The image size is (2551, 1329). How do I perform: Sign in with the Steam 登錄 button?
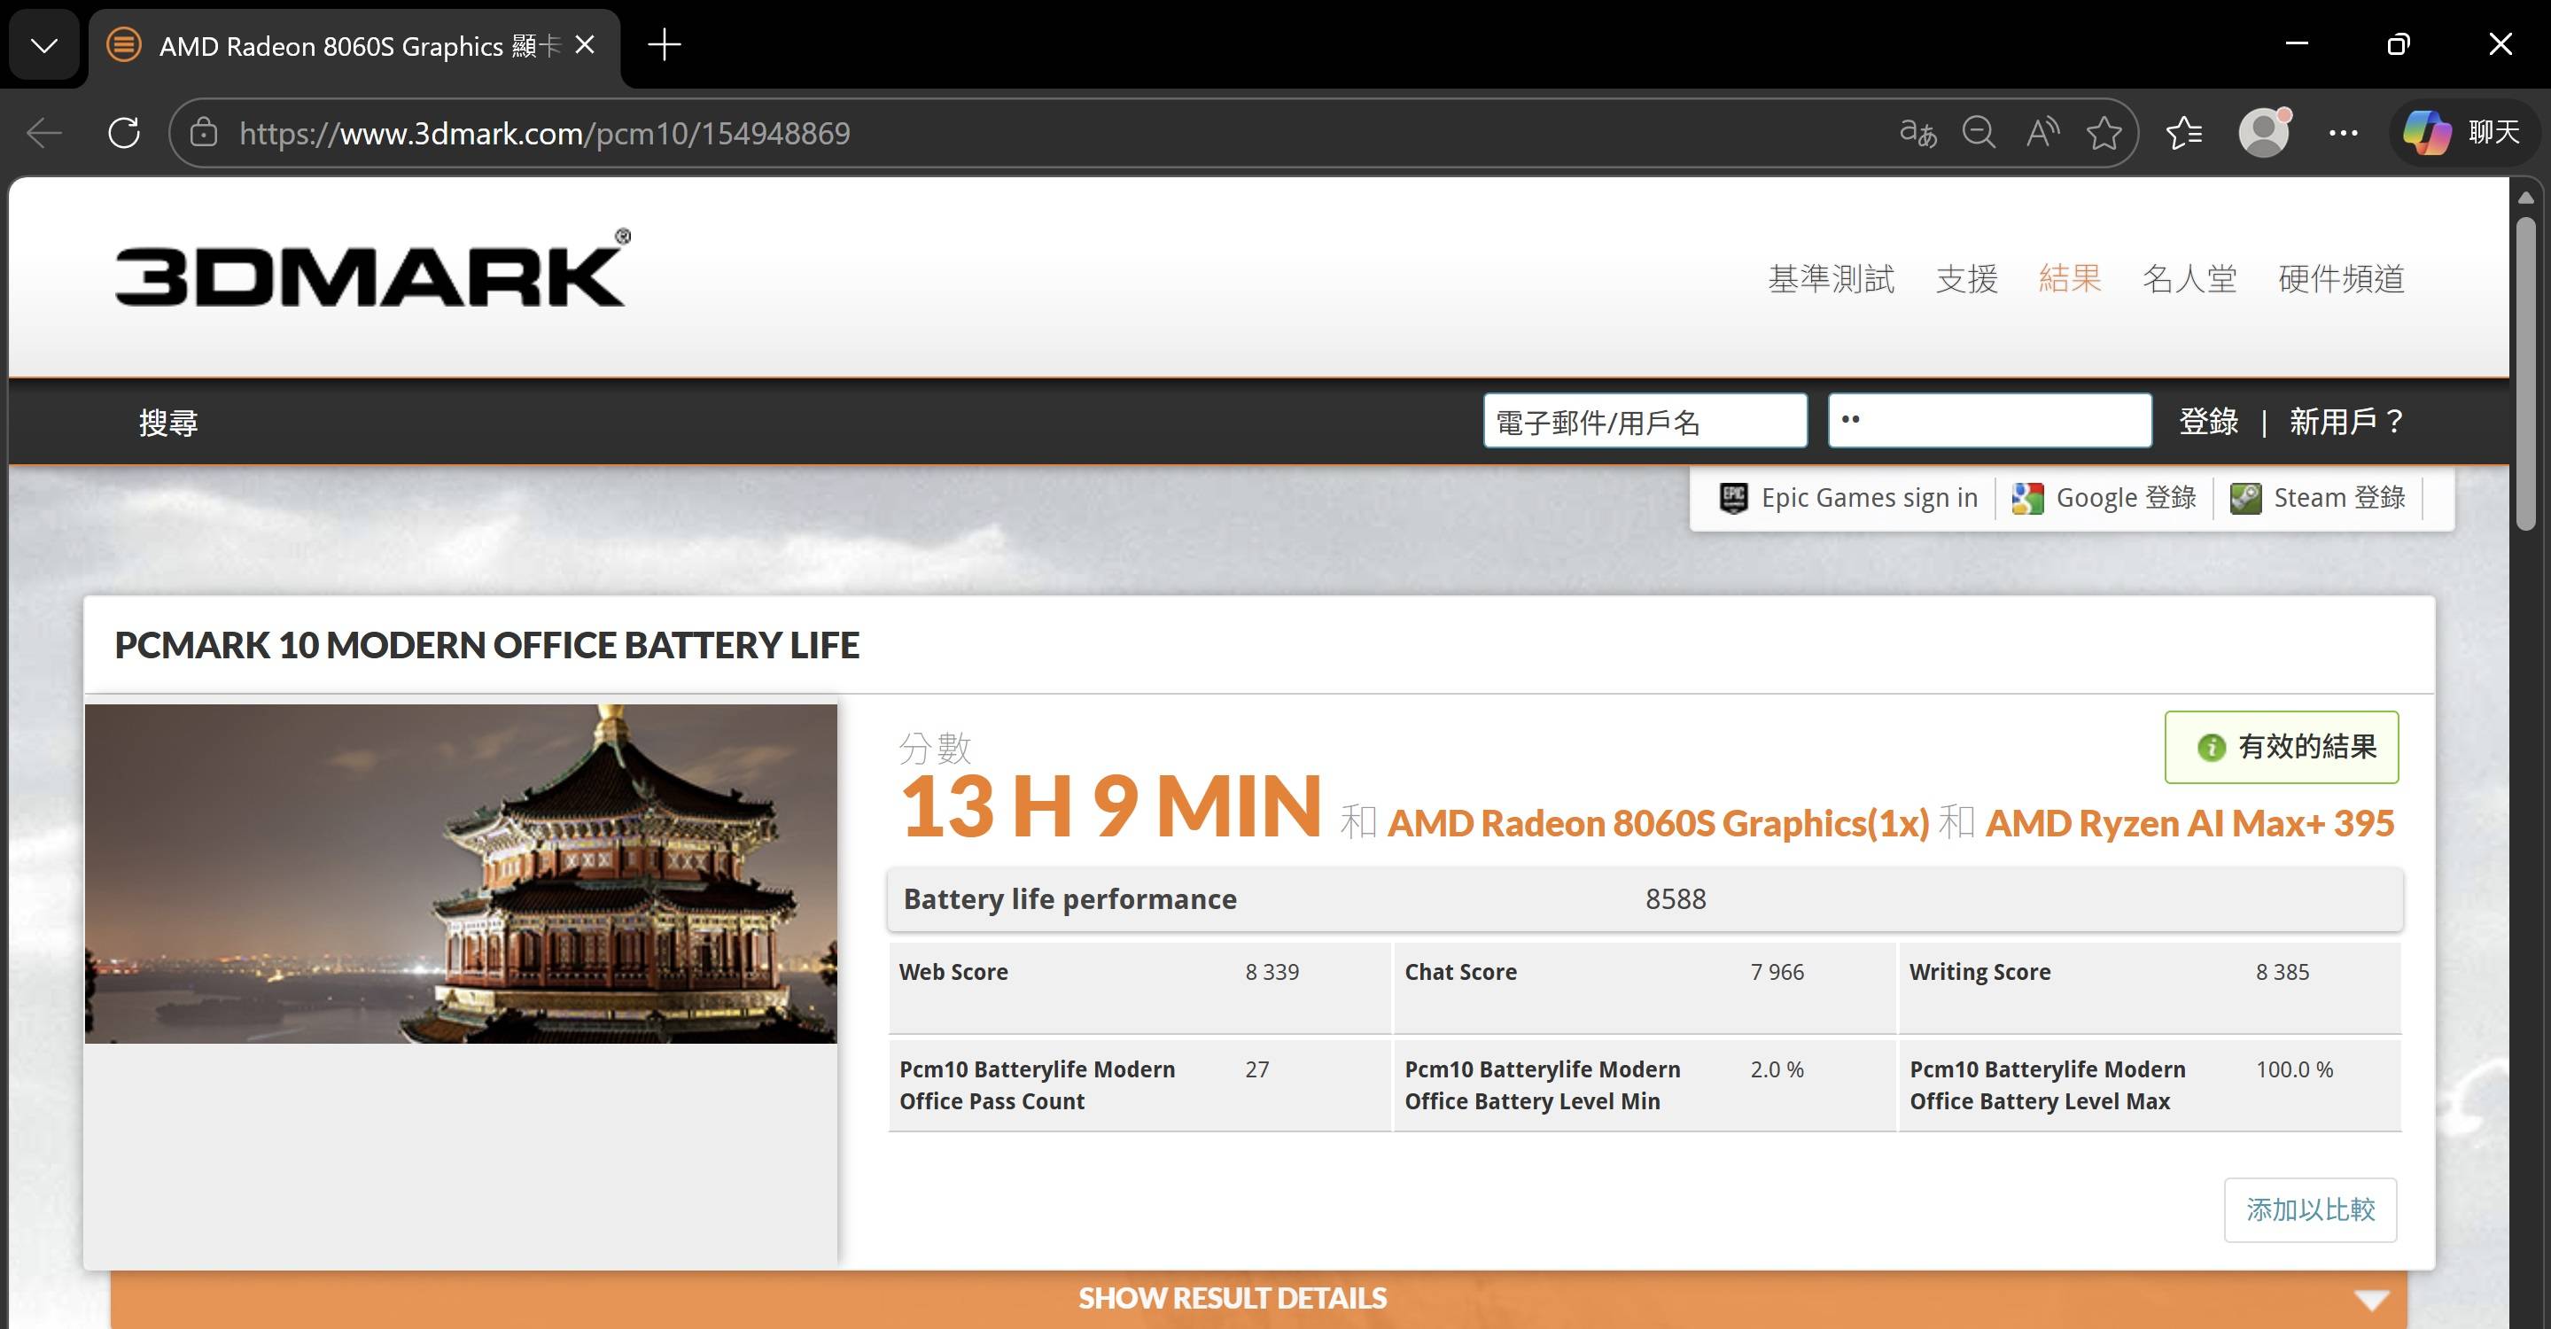tap(2318, 498)
